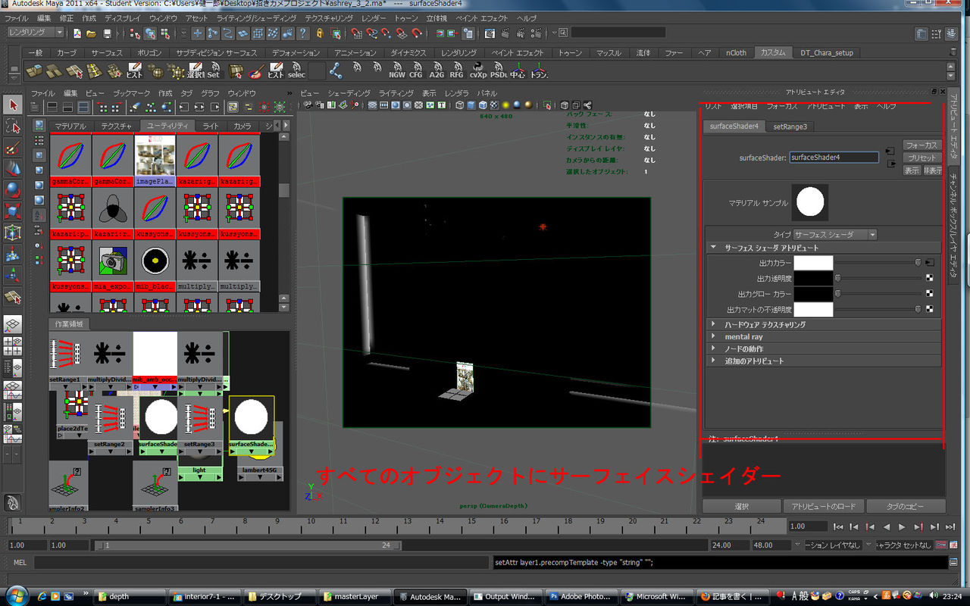Image resolution: width=970 pixels, height=606 pixels.
Task: Switch to the テクスチャ Hypershade tab
Action: pos(116,126)
